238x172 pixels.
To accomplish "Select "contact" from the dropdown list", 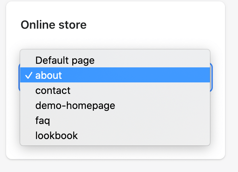I will pos(53,90).
